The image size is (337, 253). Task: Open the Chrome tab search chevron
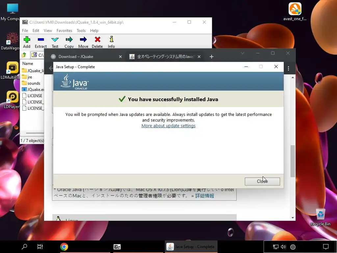[243, 53]
